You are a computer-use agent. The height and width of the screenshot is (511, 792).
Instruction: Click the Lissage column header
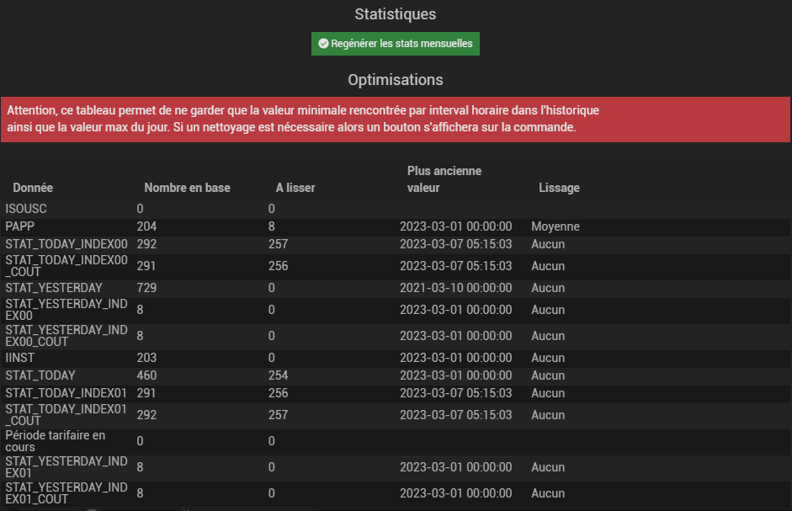coord(559,188)
